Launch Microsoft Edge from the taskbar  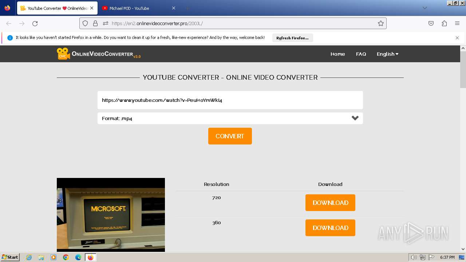coord(78,257)
